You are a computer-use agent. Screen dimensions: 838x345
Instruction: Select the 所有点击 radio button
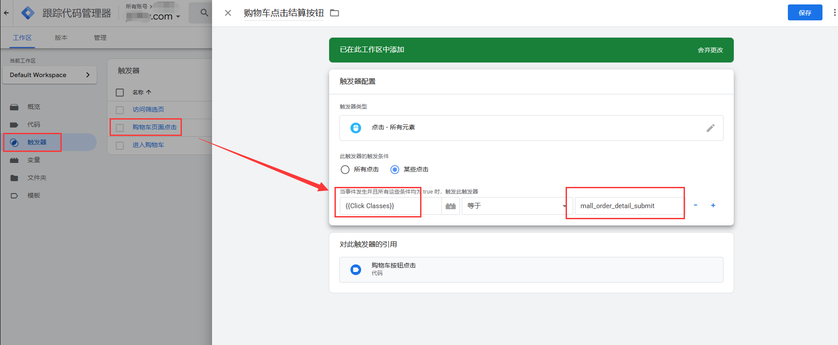point(345,170)
